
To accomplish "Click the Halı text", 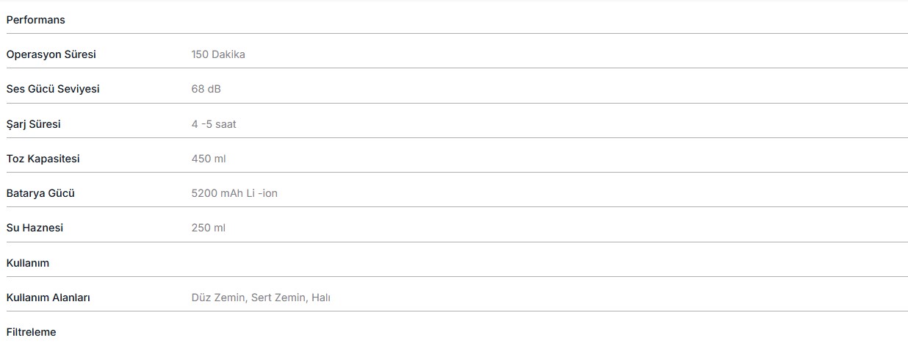I will (321, 298).
